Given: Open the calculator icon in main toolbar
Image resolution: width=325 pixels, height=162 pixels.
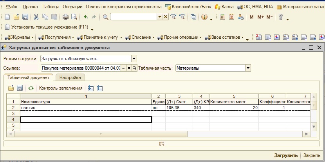Looking at the screenshot, I should pos(222,17).
